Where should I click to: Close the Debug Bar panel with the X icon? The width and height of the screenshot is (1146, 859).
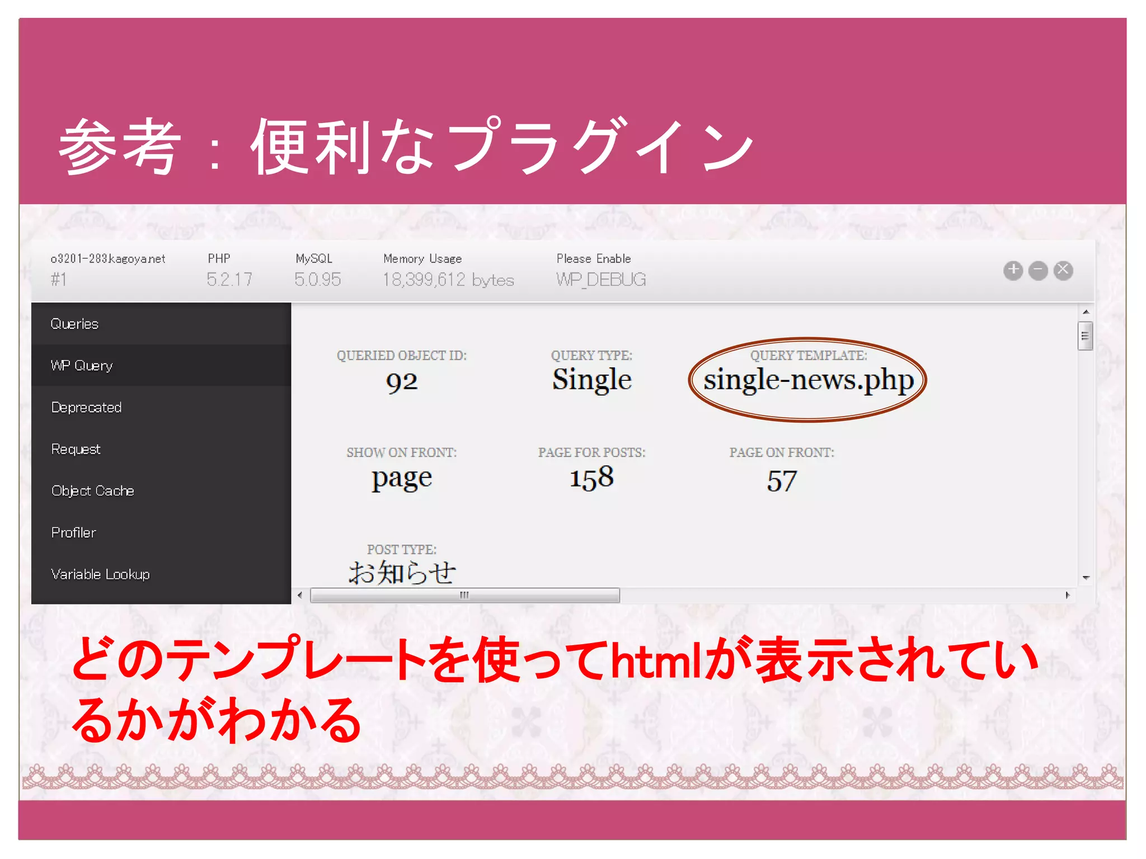point(1063,271)
